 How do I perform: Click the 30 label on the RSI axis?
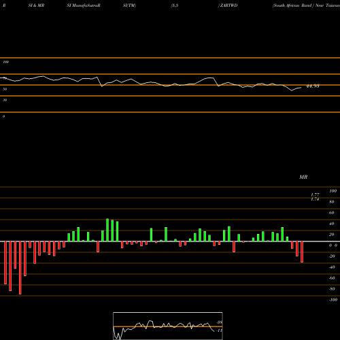pos(5,100)
